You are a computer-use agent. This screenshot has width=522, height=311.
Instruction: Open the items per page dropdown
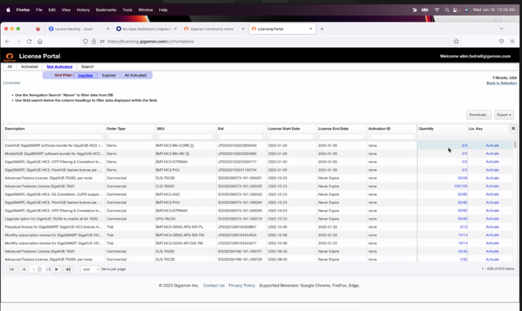90,269
